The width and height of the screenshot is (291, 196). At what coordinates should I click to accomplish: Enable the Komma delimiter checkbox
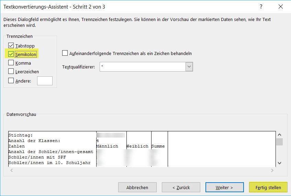[11, 63]
